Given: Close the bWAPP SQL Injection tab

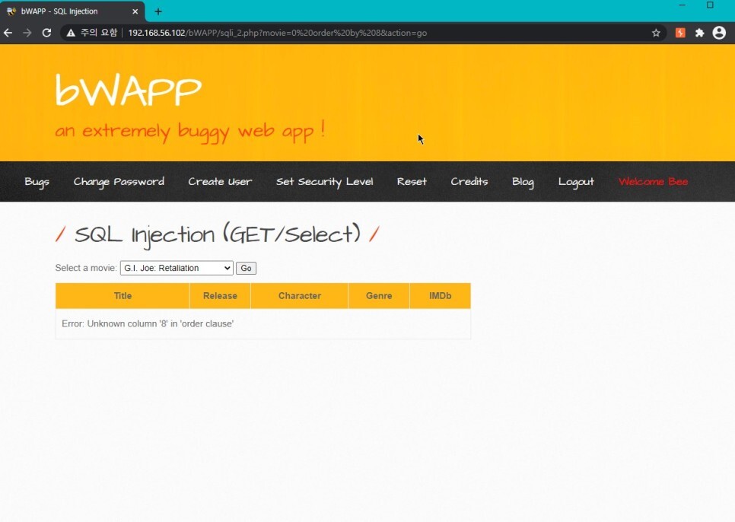Looking at the screenshot, I should point(135,11).
